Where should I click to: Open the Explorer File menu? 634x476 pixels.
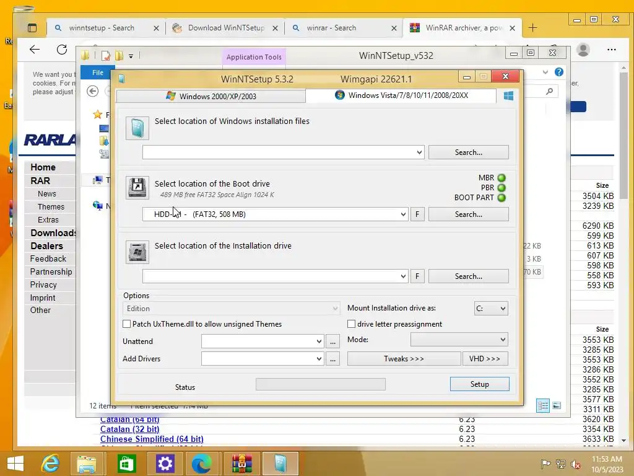pos(97,73)
